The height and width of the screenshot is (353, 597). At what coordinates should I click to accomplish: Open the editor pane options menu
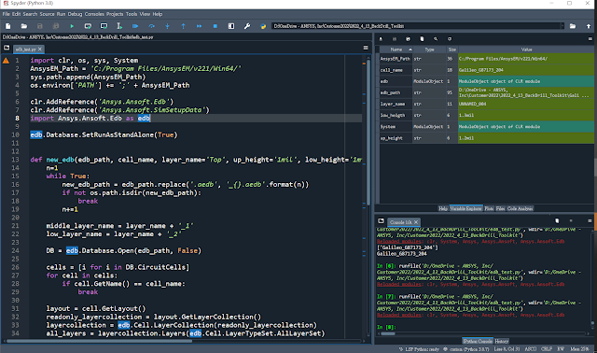366,48
